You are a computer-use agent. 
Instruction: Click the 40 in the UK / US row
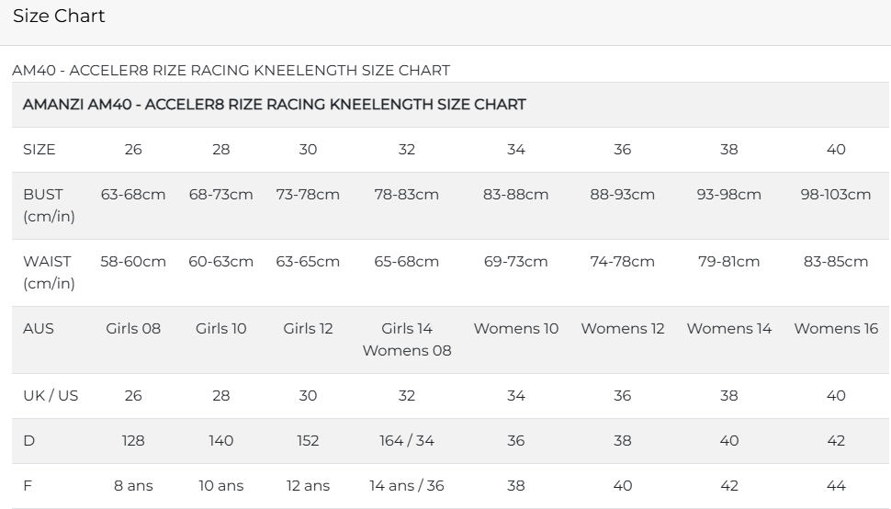pos(836,395)
